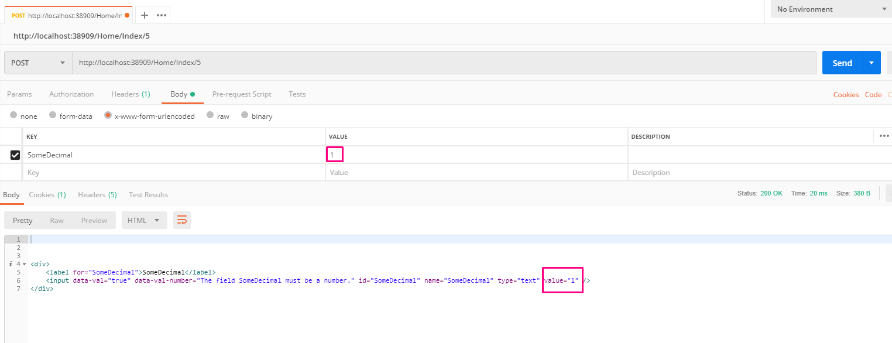Select the Raw response view
The image size is (892, 343).
coord(57,219)
